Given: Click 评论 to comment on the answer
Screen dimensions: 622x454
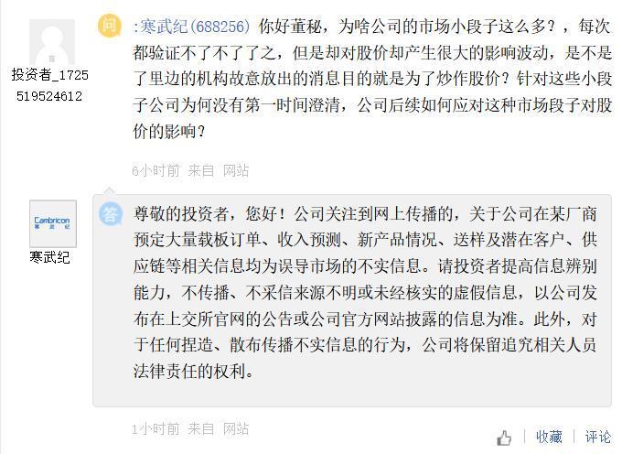Looking at the screenshot, I should (598, 438).
